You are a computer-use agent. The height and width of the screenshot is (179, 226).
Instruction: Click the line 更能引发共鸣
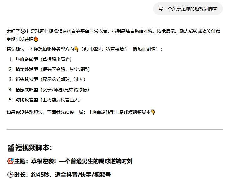[20, 39]
